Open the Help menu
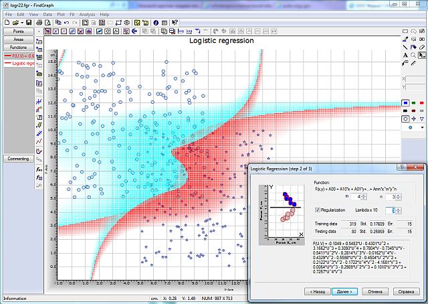Viewport: 428px width, 304px height. (x=104, y=14)
